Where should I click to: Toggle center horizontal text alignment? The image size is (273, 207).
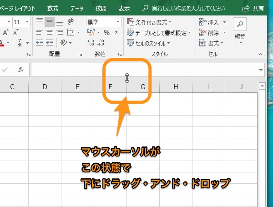[50, 33]
